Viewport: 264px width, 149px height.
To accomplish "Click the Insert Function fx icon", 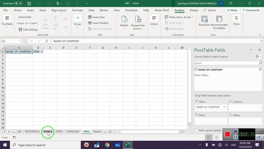I will click(47, 41).
